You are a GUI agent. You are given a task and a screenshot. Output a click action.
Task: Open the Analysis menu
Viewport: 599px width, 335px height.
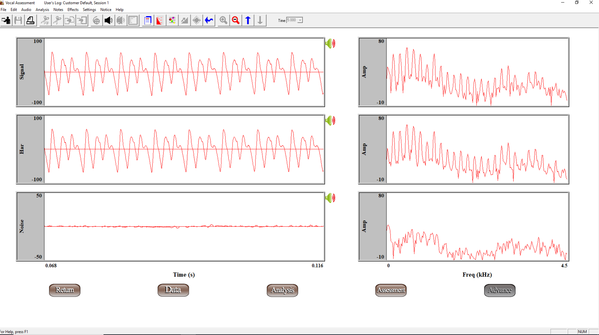pos(42,10)
